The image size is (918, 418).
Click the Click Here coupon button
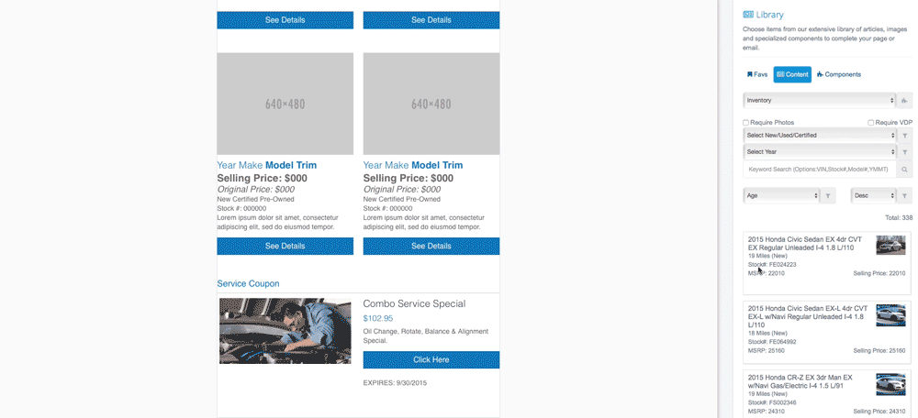click(x=431, y=360)
